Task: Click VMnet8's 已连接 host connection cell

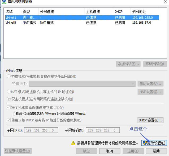Action: (x=91, y=23)
